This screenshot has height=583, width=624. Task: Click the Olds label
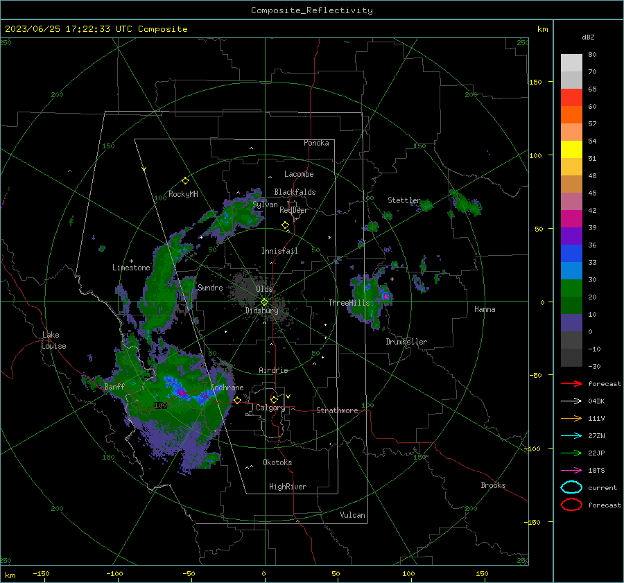tap(264, 289)
